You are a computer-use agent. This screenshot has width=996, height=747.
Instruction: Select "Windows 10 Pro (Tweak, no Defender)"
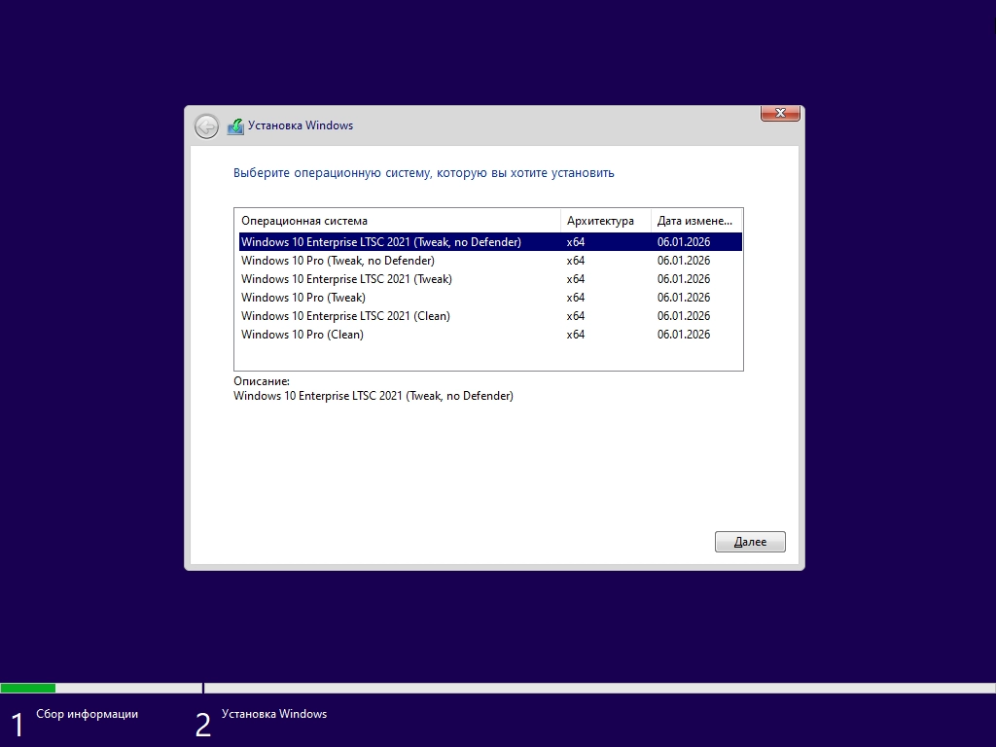(337, 261)
